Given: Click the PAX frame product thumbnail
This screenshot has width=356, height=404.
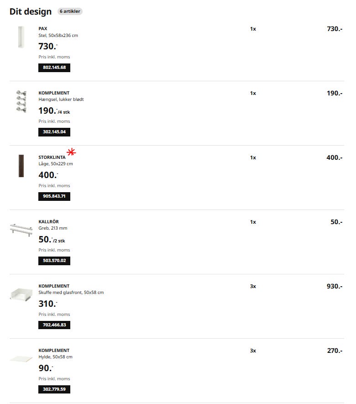Looking at the screenshot, I should tap(21, 37).
